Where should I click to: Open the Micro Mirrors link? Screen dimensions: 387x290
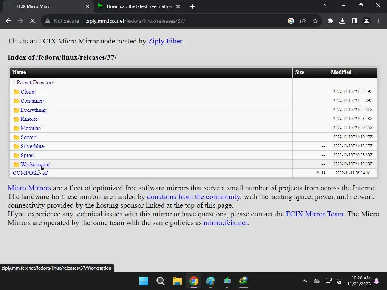pyautogui.click(x=29, y=188)
